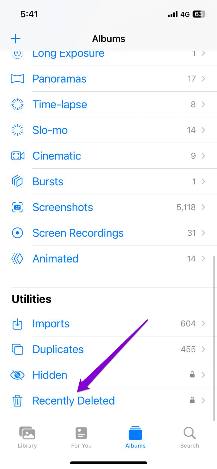Screen dimensions: 217x469
Task: Tap the lock icon beside Recently Deleted
Action: (x=192, y=400)
